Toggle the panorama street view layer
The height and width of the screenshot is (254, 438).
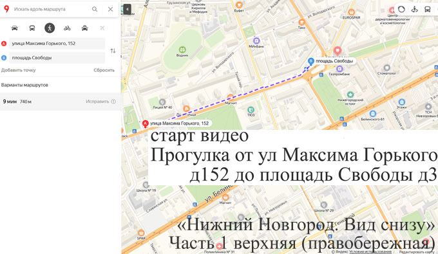(x=415, y=9)
